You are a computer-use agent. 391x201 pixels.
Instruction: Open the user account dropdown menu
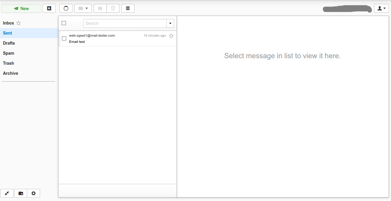tap(381, 8)
